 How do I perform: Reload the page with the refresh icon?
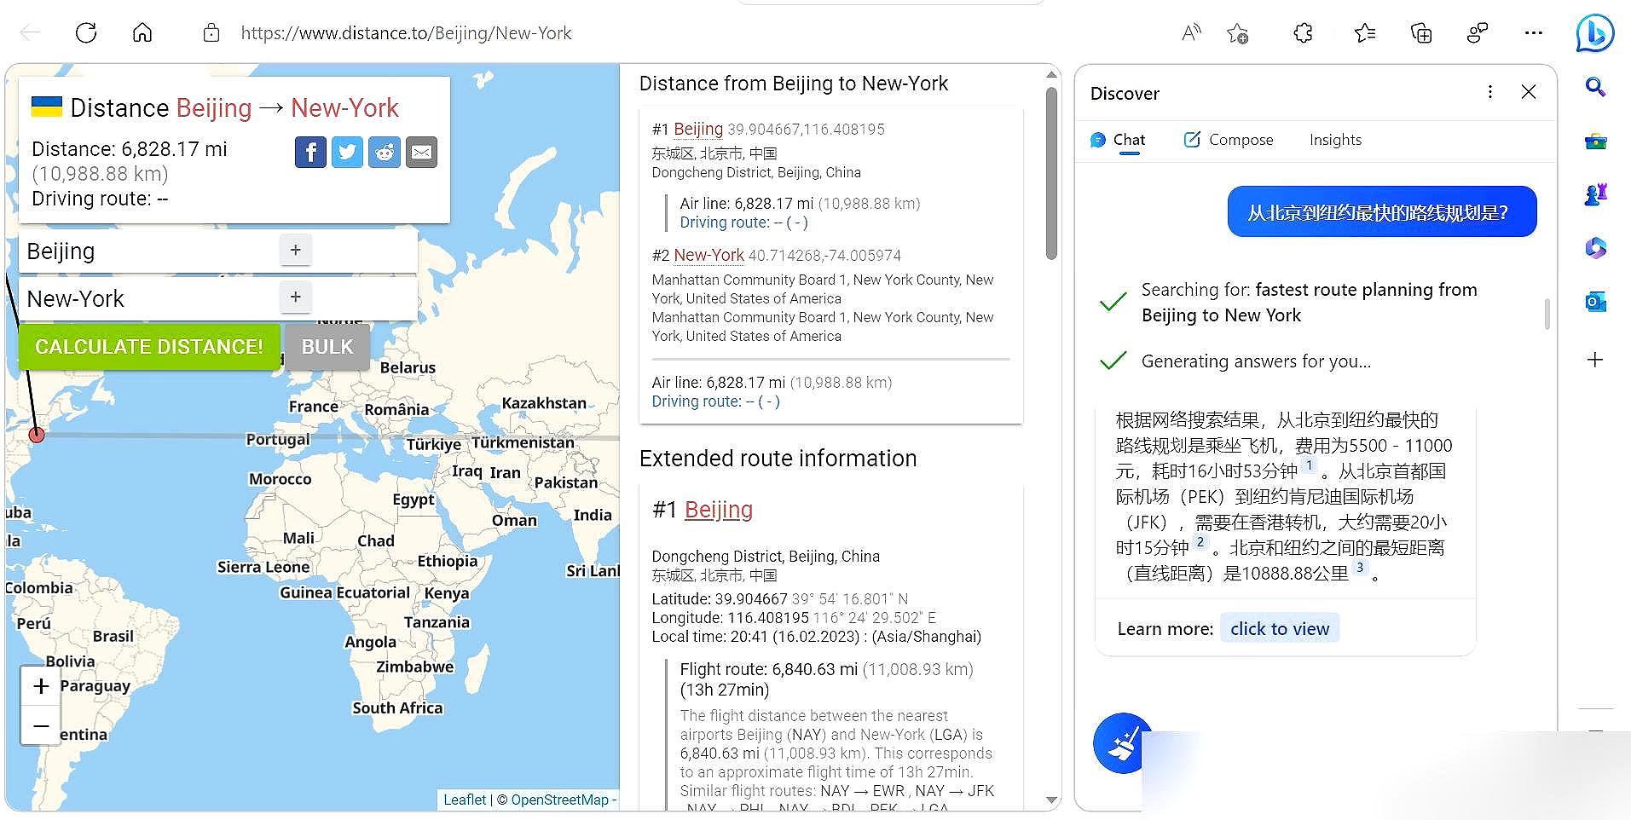[x=86, y=33]
